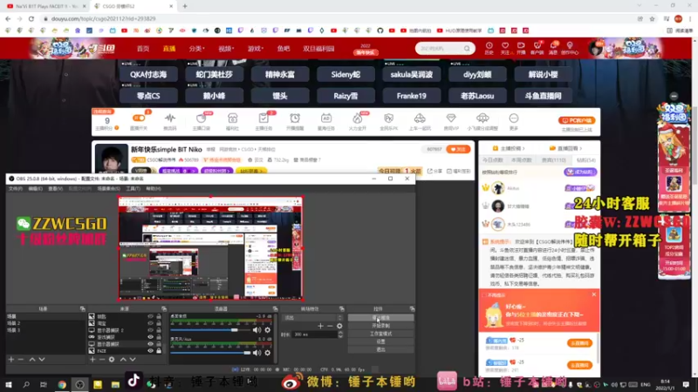Viewport: 698px width, 392px height.
Task: Click the 麦克风 volume slider
Action: point(210,353)
